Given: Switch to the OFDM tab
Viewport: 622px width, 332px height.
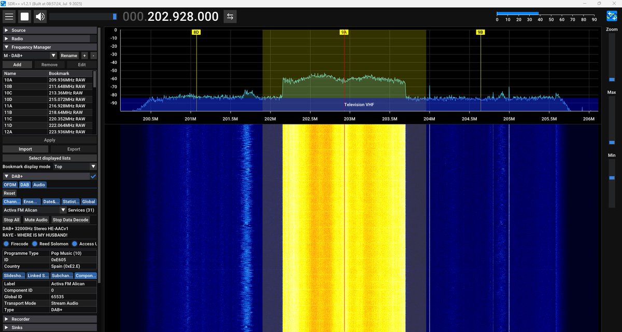Looking at the screenshot, I should click(x=10, y=185).
